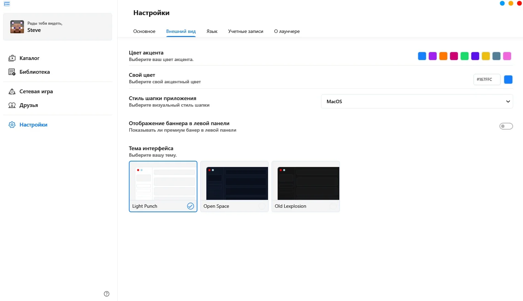Screen dimensions: 523x301
Task: Switch to the Основное tab
Action: click(x=144, y=31)
